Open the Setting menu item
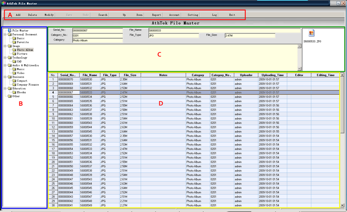The height and width of the screenshot is (212, 347). coord(193,15)
